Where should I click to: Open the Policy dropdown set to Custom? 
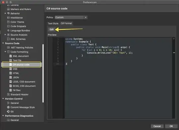pos(71,18)
